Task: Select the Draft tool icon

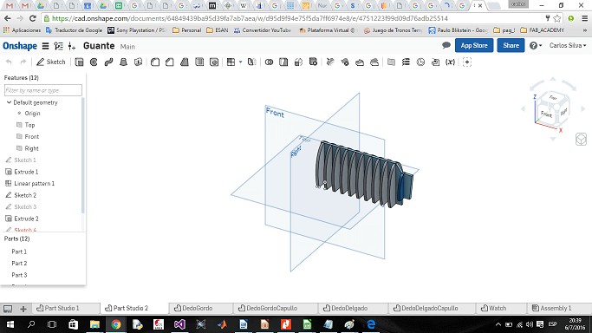Action: [x=185, y=62]
